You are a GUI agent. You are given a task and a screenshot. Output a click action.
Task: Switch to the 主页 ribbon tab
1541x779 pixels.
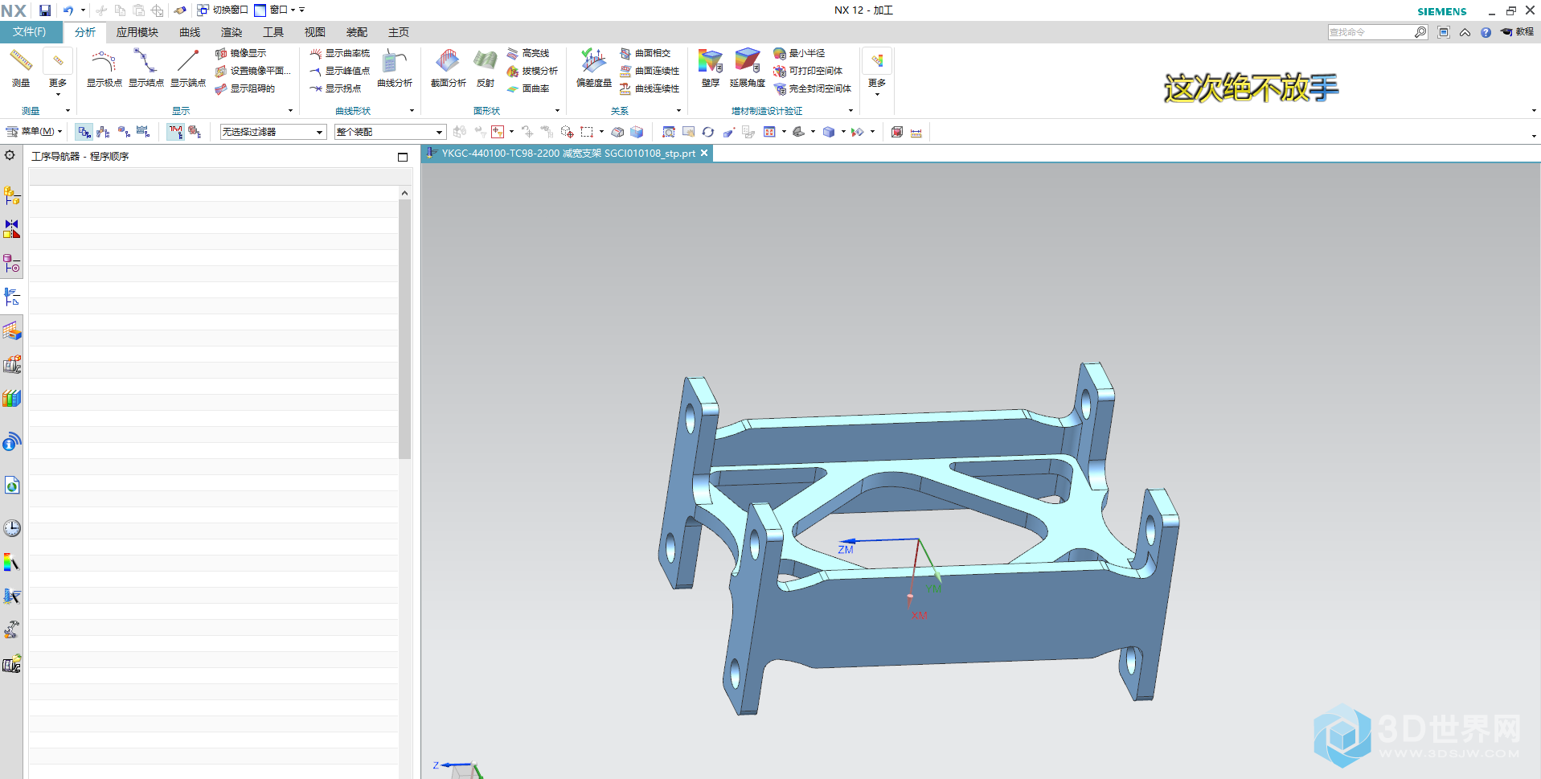(399, 32)
